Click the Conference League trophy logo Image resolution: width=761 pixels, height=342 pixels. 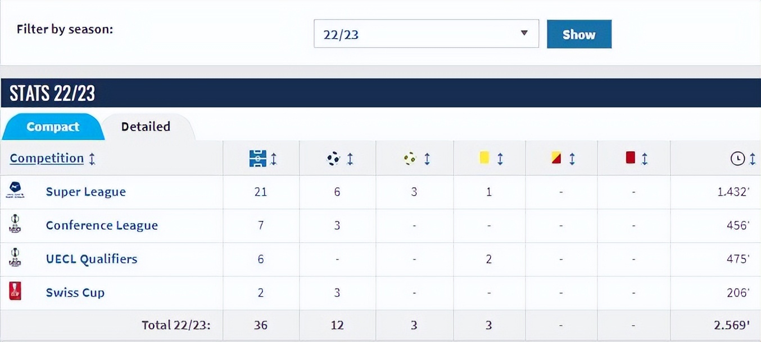15,225
